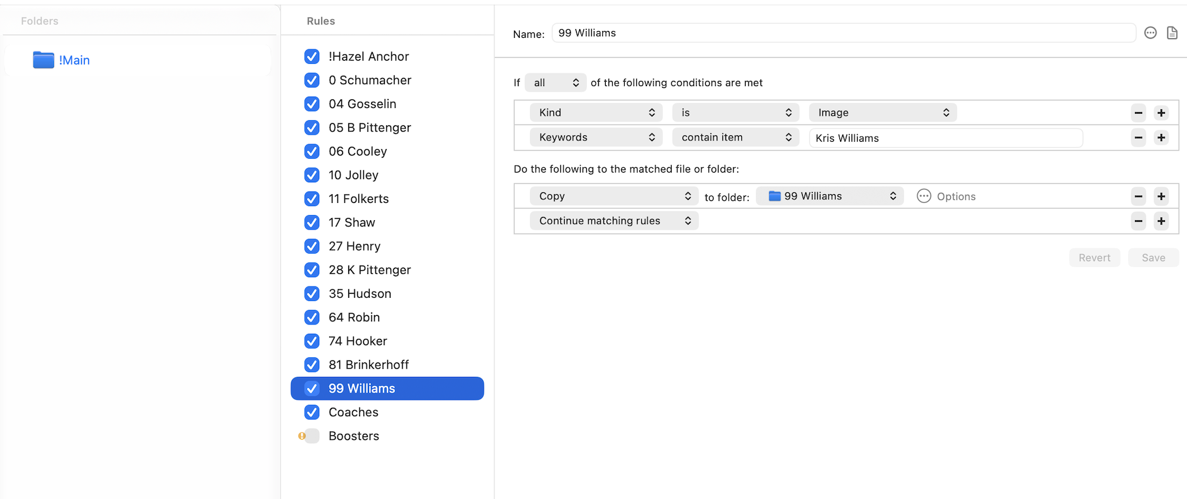This screenshot has height=499, width=1187.
Task: Remove the Kind condition with minus button
Action: tap(1138, 113)
